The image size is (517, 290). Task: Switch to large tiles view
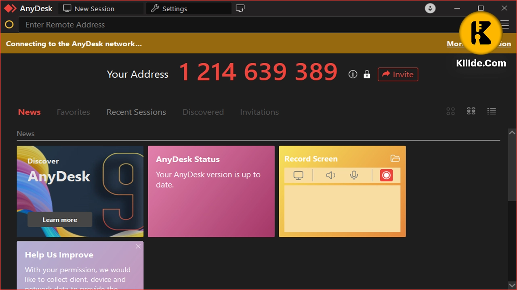(x=451, y=111)
